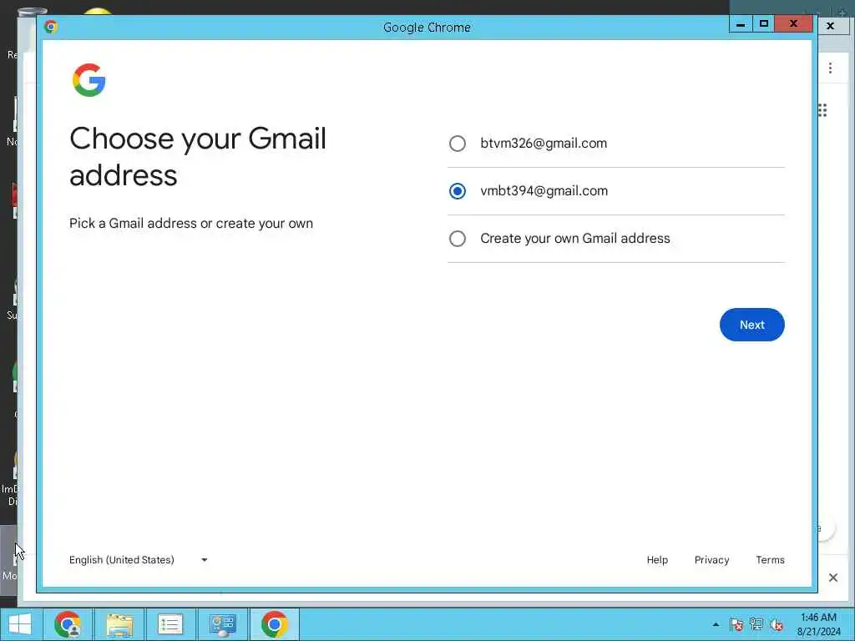Click the Action Center flag tray icon

[x=736, y=624]
